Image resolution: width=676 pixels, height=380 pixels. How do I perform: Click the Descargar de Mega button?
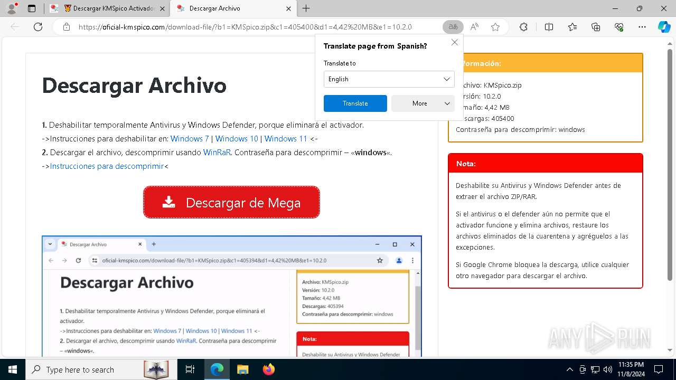pyautogui.click(x=231, y=202)
